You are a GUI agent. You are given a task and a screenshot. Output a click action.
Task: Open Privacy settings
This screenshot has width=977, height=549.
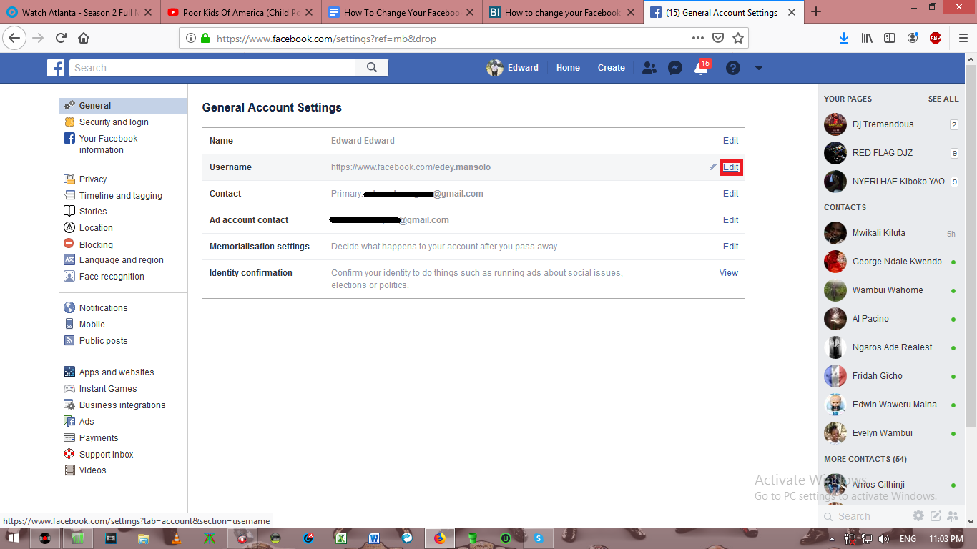(93, 179)
